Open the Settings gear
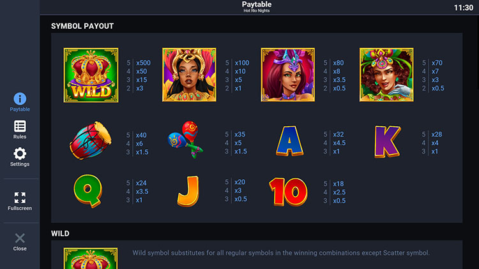 click(x=20, y=157)
